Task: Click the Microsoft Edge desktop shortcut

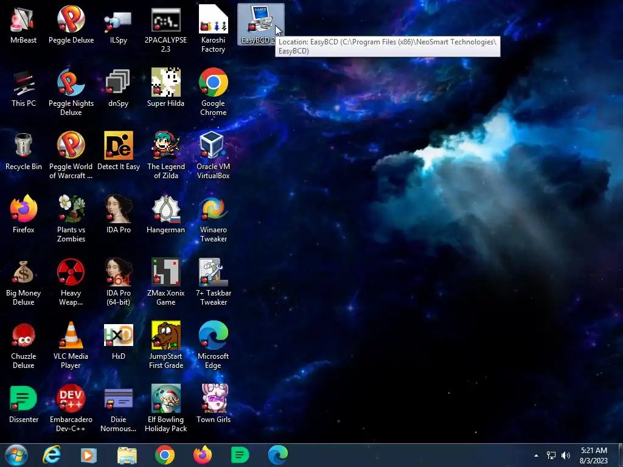Action: pos(214,345)
